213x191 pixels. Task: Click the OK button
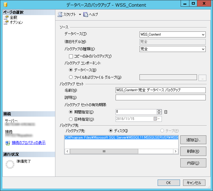[169, 183]
